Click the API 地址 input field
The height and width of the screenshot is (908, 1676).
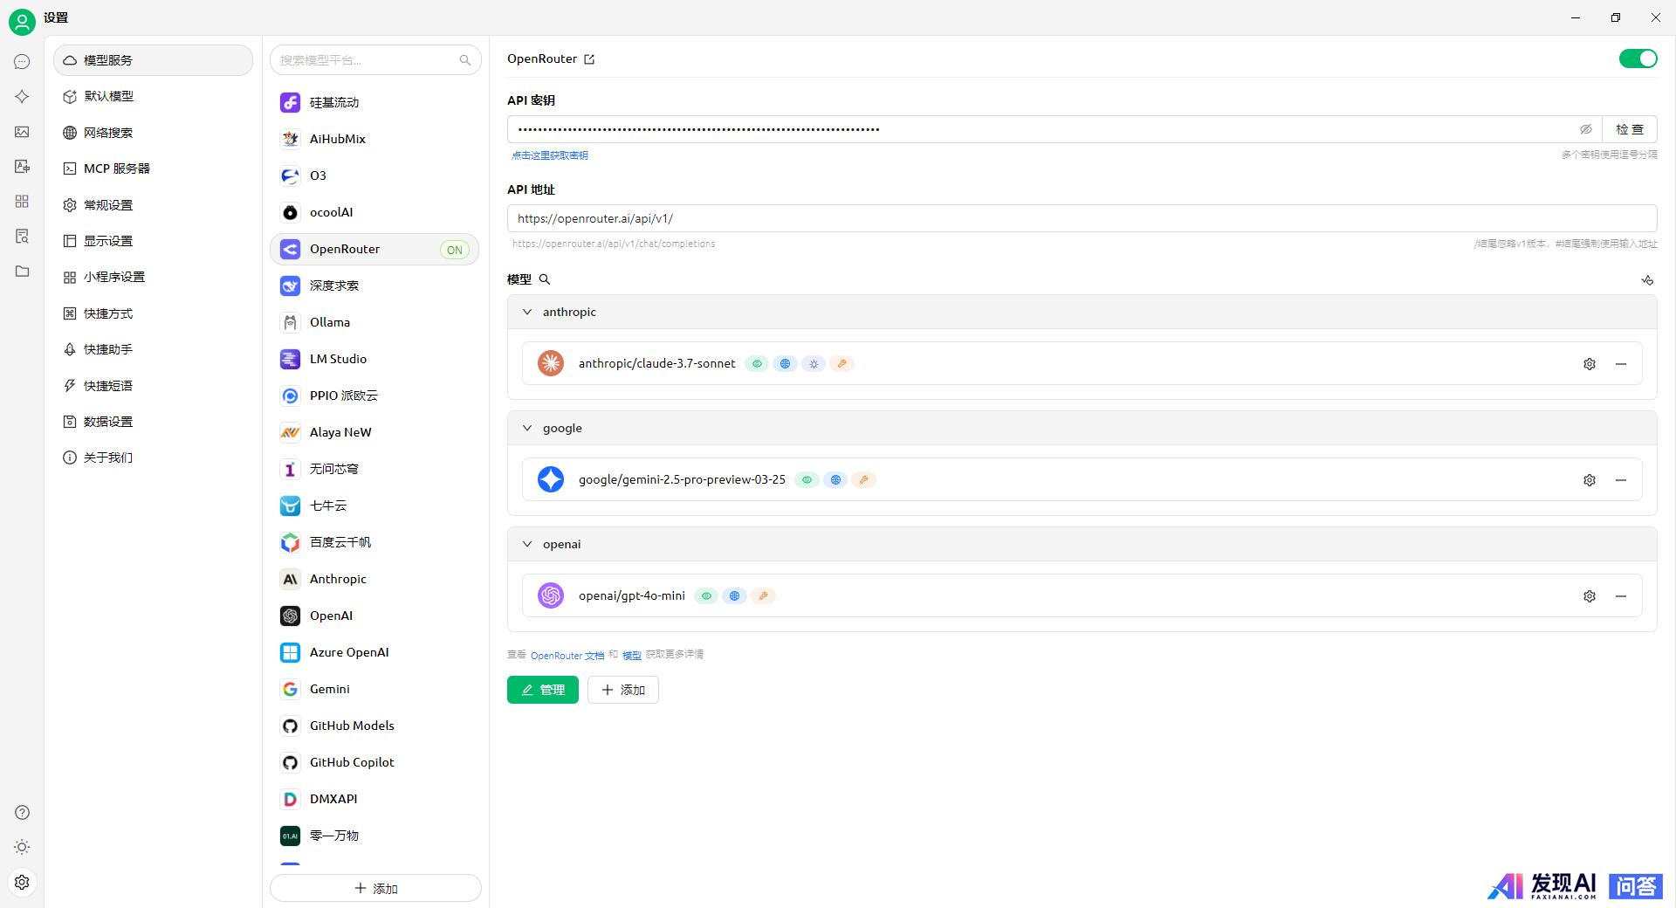1082,218
